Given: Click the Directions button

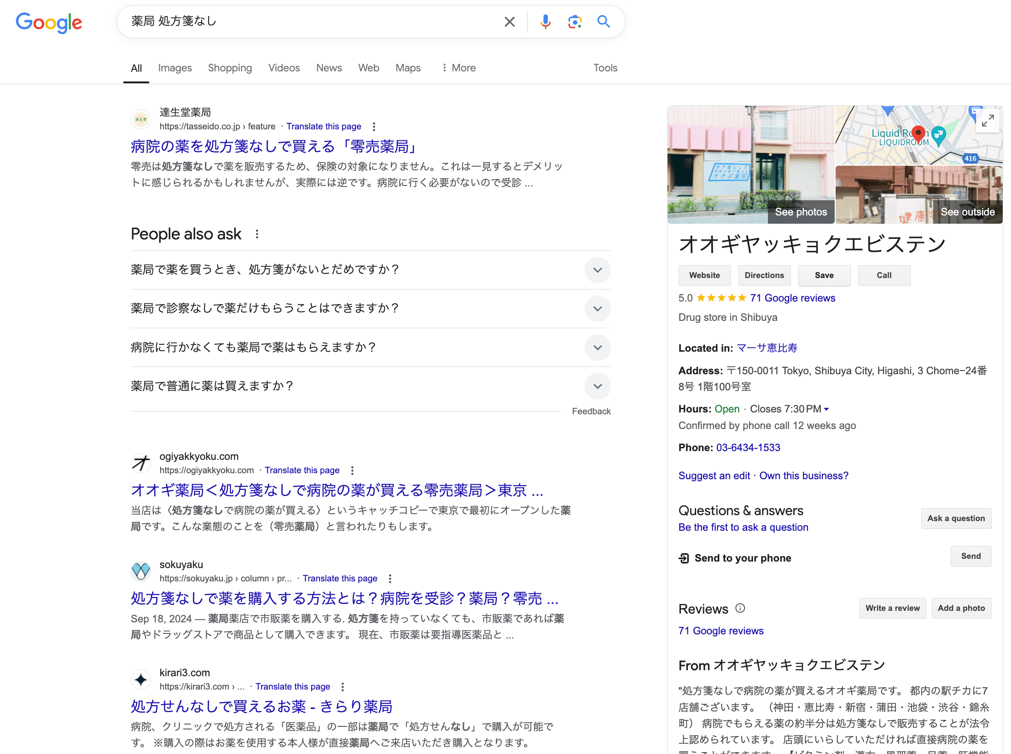Looking at the screenshot, I should 764,275.
